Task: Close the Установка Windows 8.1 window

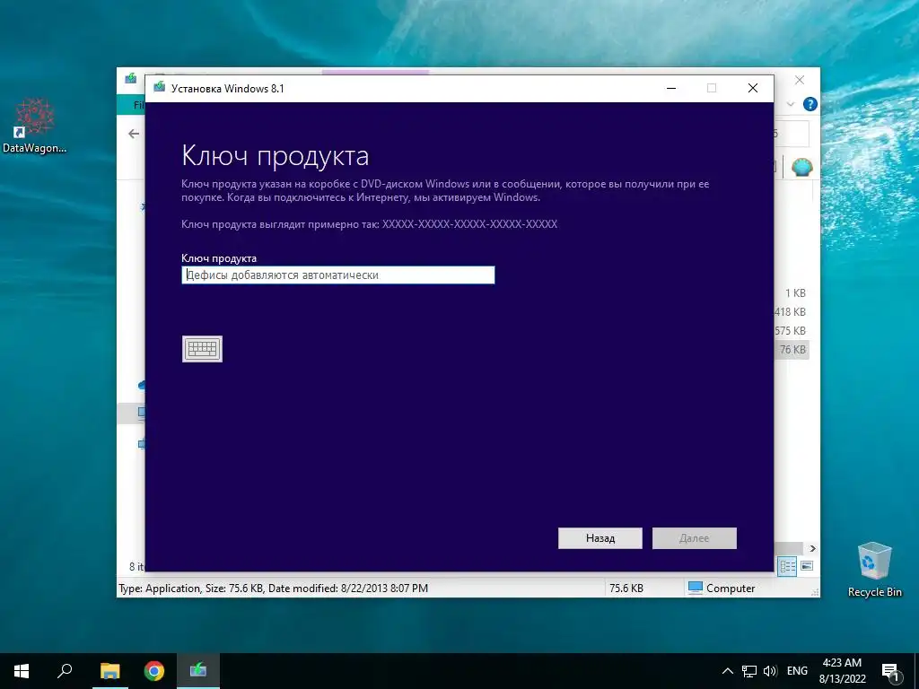Action: [x=753, y=89]
